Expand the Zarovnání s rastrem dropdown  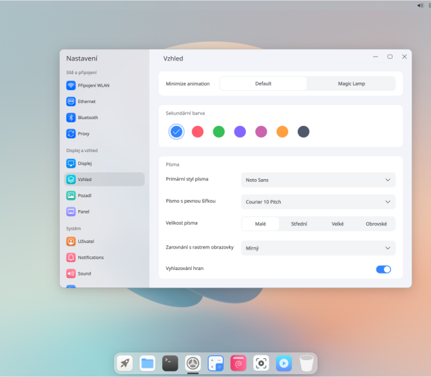(x=318, y=248)
